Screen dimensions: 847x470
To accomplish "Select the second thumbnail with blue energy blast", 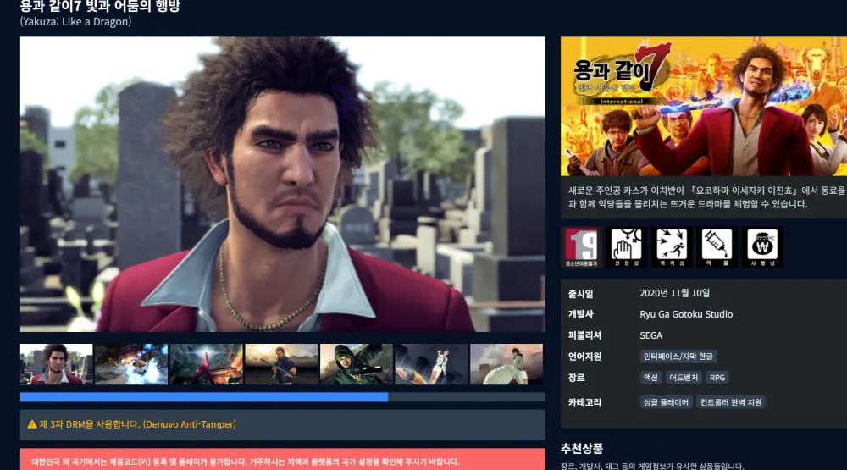I will pyautogui.click(x=131, y=364).
